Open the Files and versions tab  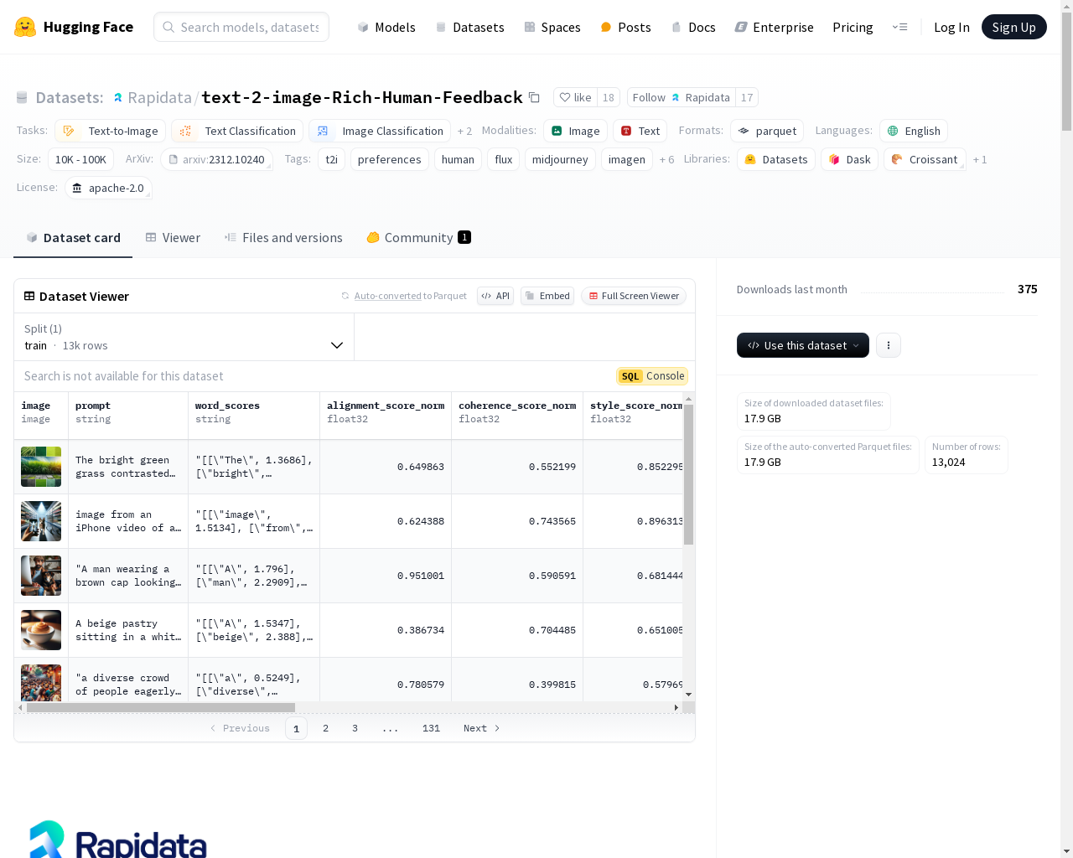click(x=283, y=238)
